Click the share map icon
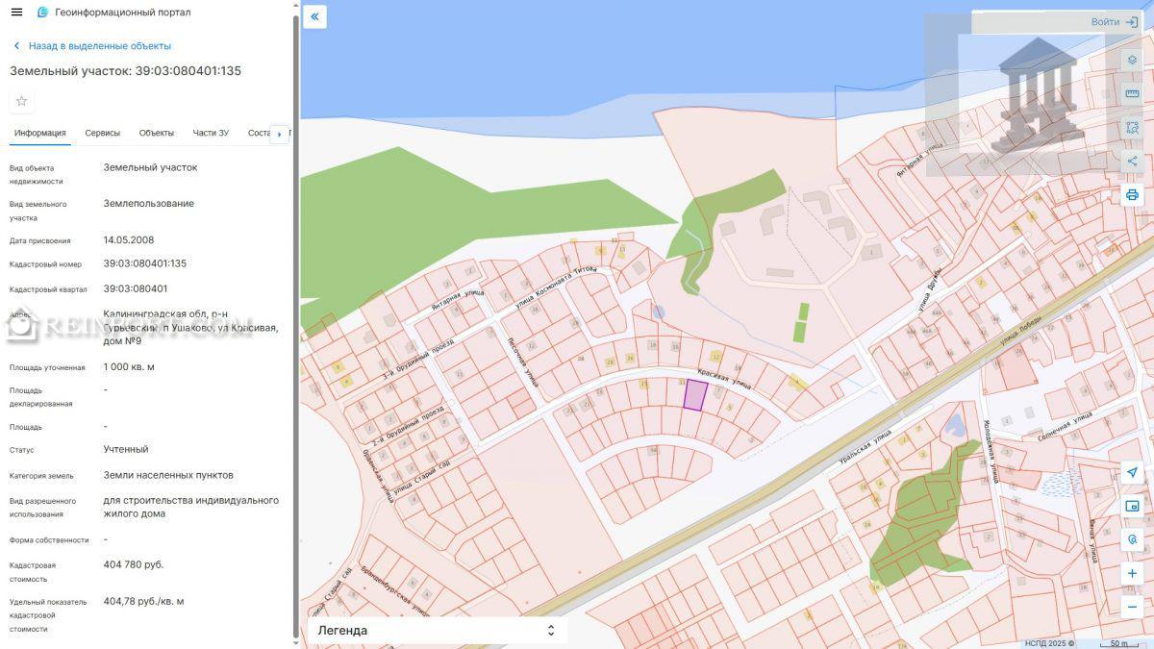 tap(1132, 161)
